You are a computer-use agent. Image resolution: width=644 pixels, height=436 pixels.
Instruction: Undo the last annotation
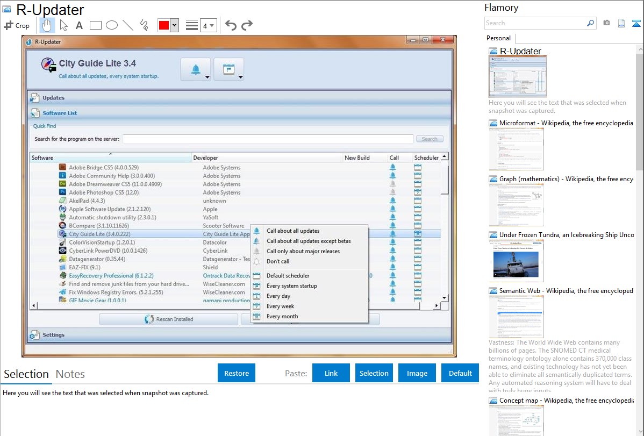click(x=231, y=25)
